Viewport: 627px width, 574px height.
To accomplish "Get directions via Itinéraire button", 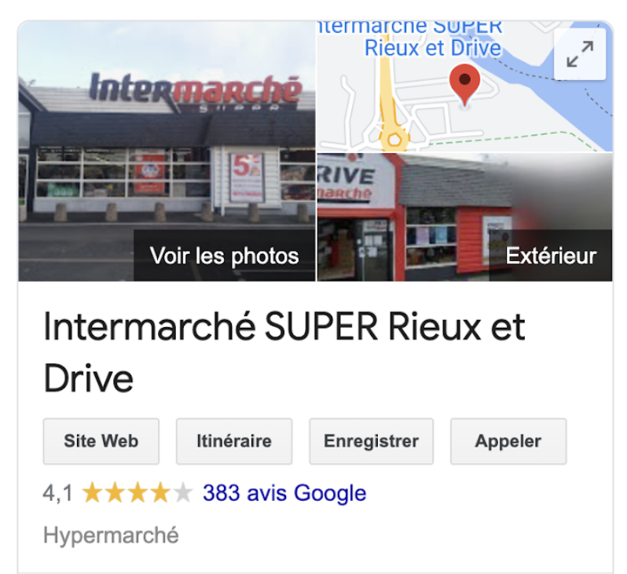I will point(234,441).
